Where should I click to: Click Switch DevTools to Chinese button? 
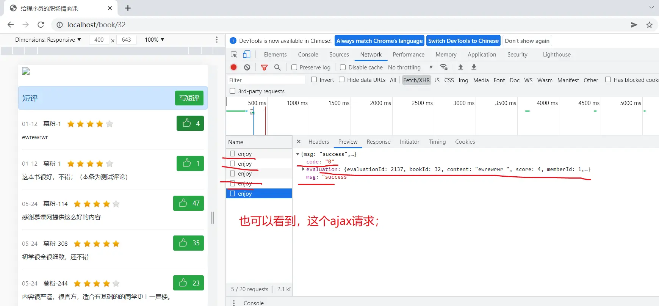tap(463, 41)
